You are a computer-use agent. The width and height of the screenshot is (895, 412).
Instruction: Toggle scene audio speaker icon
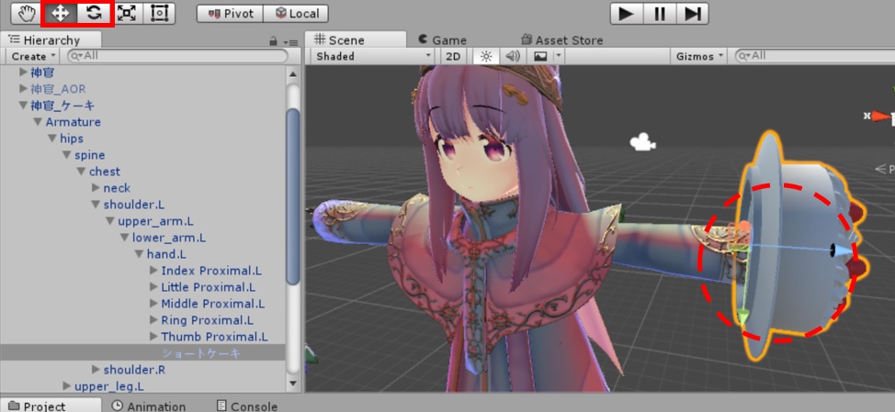[x=512, y=56]
